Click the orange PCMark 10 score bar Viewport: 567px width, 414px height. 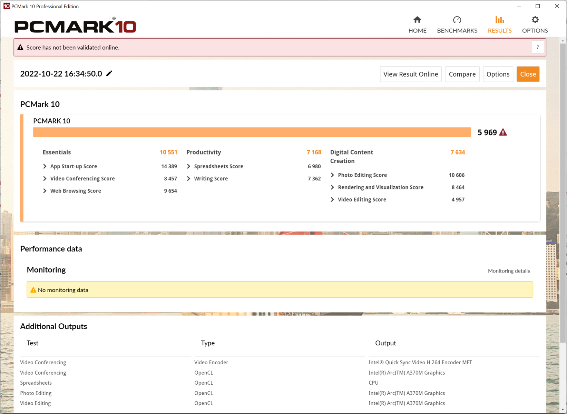(x=252, y=132)
